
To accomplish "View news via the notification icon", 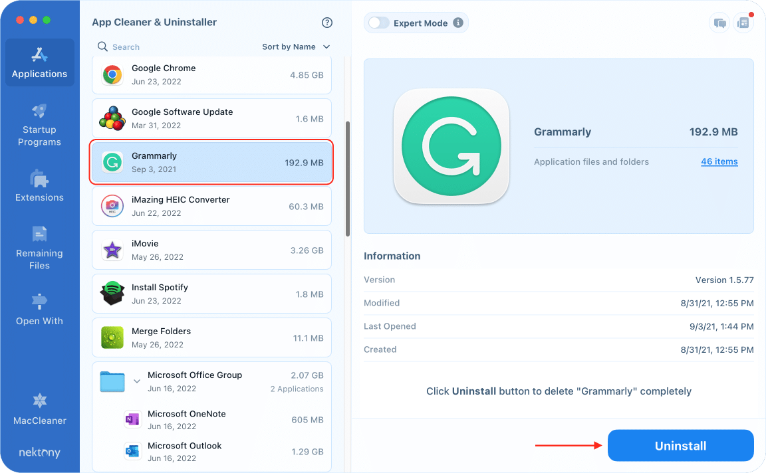I will [x=743, y=23].
